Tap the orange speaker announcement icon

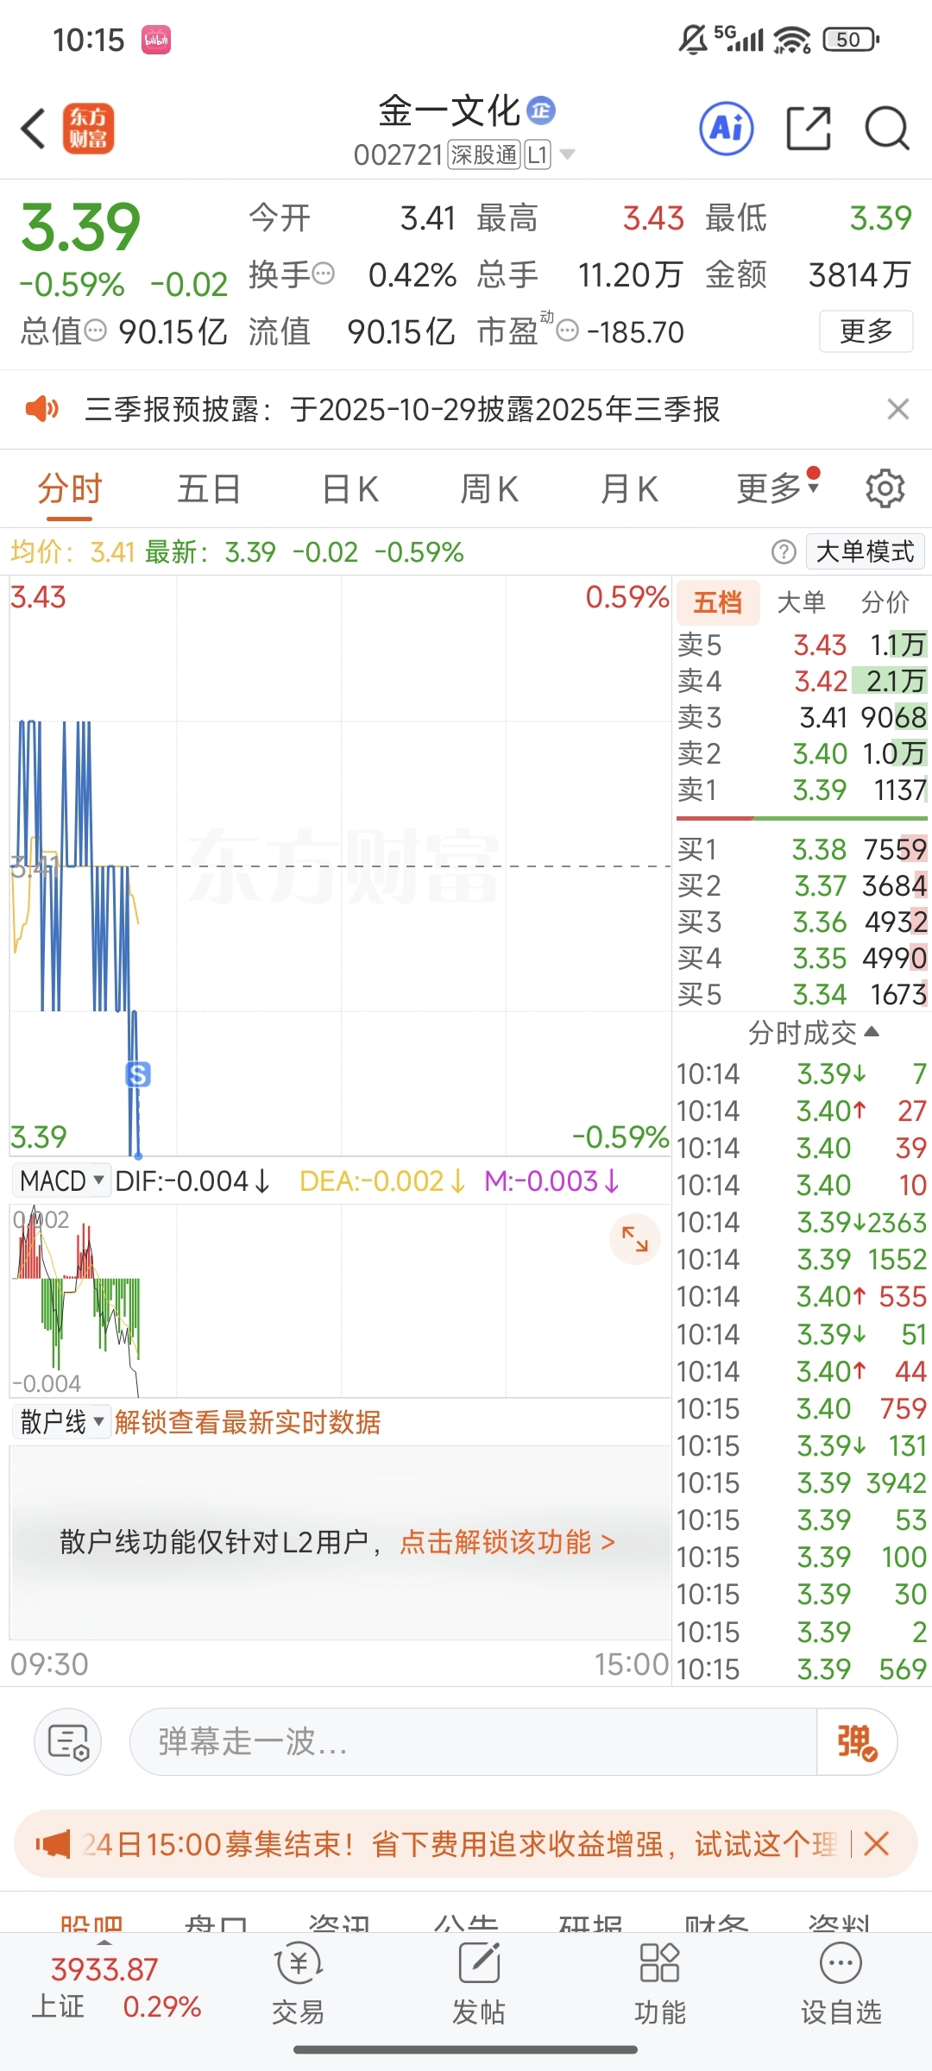coord(41,409)
